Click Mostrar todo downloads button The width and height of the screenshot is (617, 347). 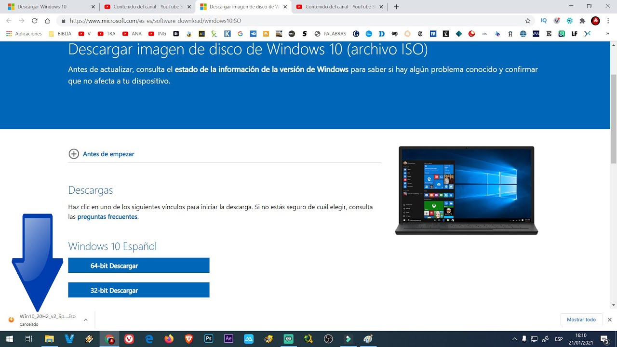[x=581, y=320]
